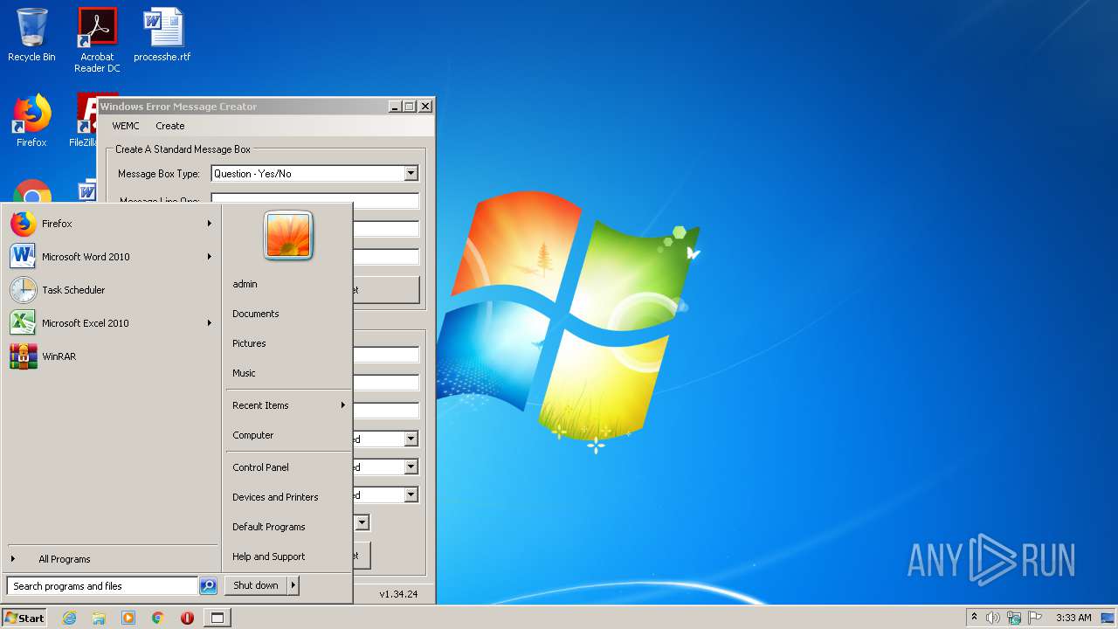Click the Shut down button
Screen dimensions: 1118x629
[256, 586]
